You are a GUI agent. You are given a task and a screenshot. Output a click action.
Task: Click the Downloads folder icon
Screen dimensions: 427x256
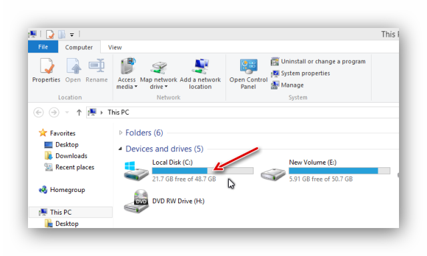(49, 155)
